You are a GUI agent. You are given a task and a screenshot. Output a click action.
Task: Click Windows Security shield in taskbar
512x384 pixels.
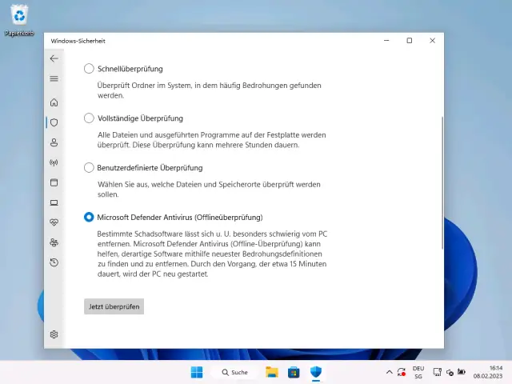tap(316, 372)
